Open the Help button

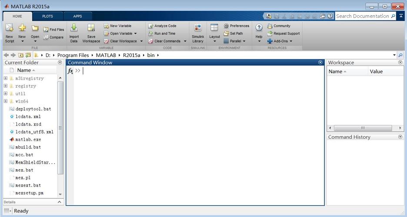tap(259, 33)
